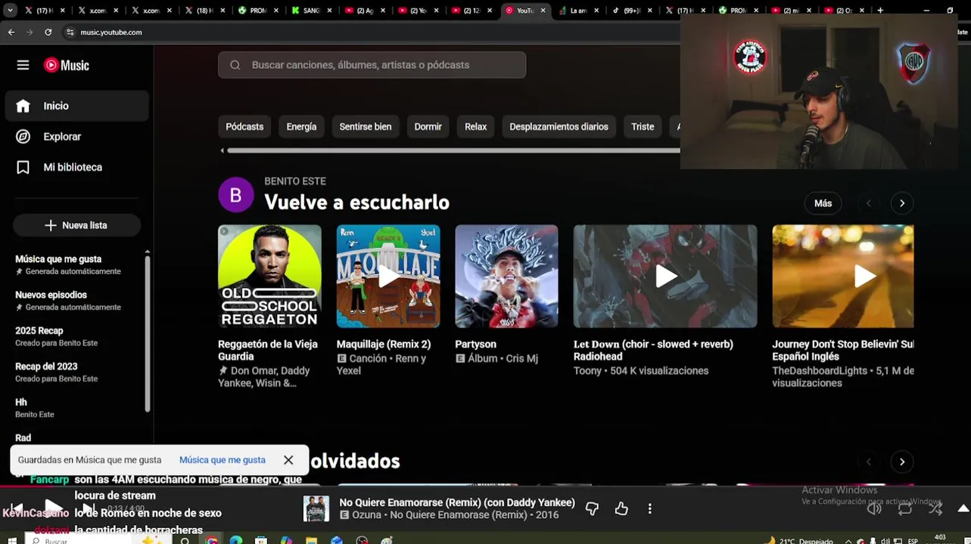Viewport: 971px width, 544px height.
Task: Reload the music.youtube.com page
Action: coord(48,32)
